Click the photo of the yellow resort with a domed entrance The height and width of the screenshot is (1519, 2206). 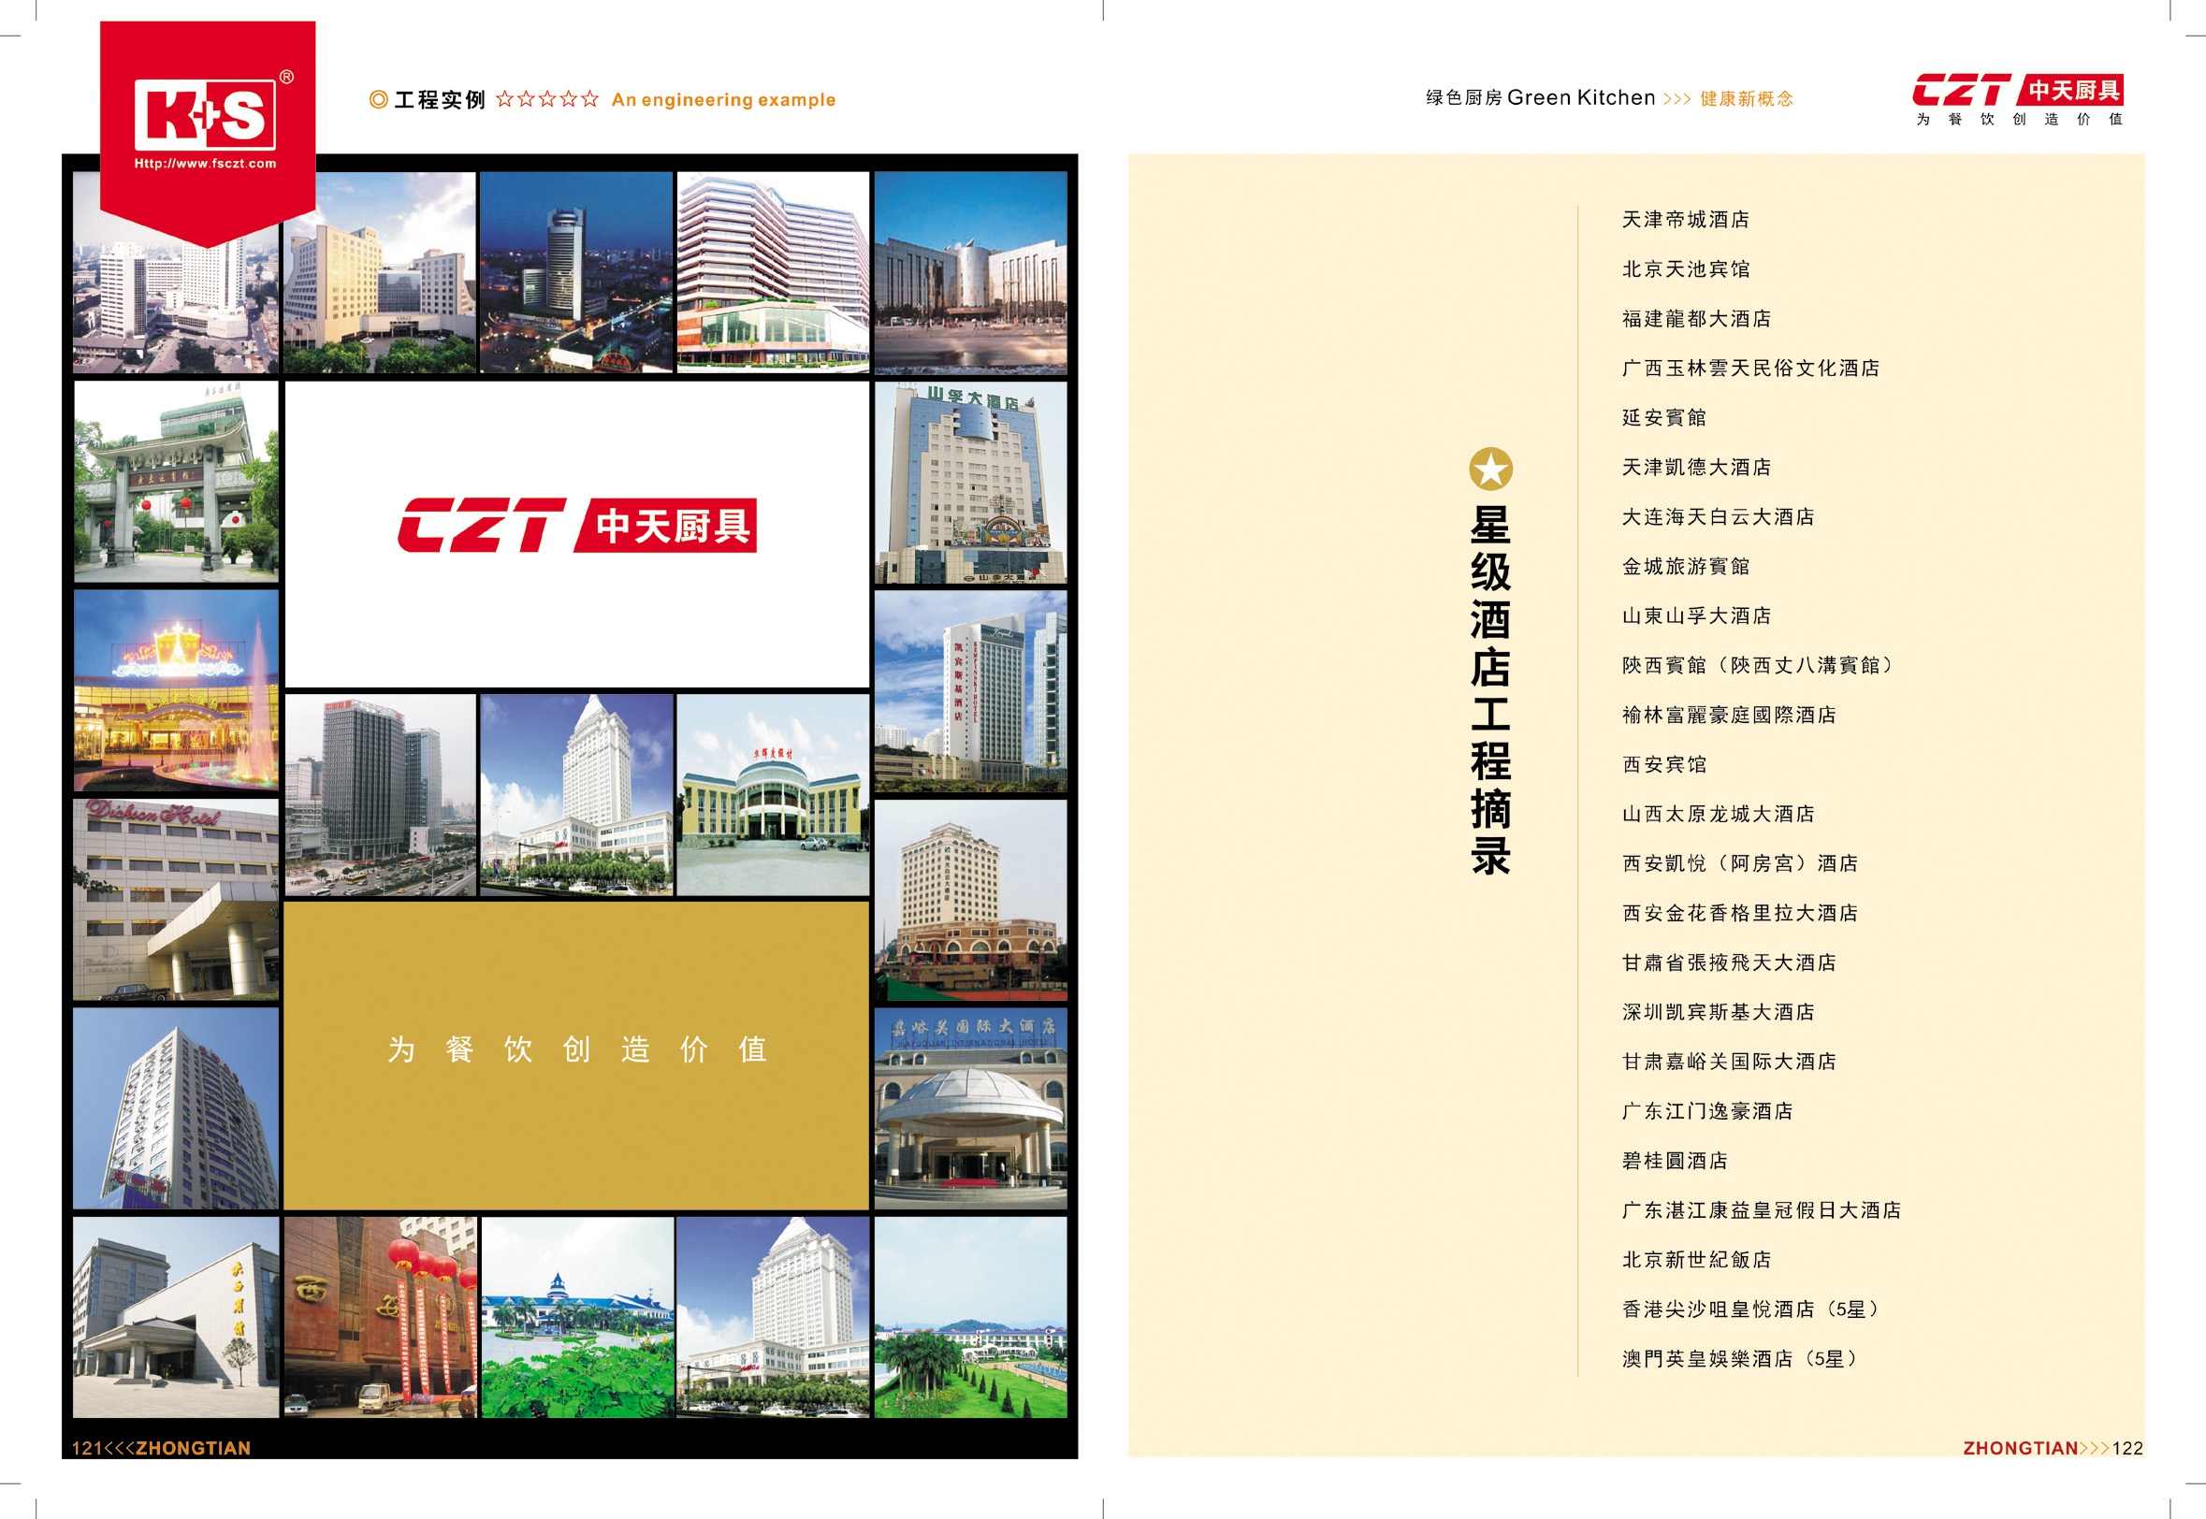click(773, 795)
